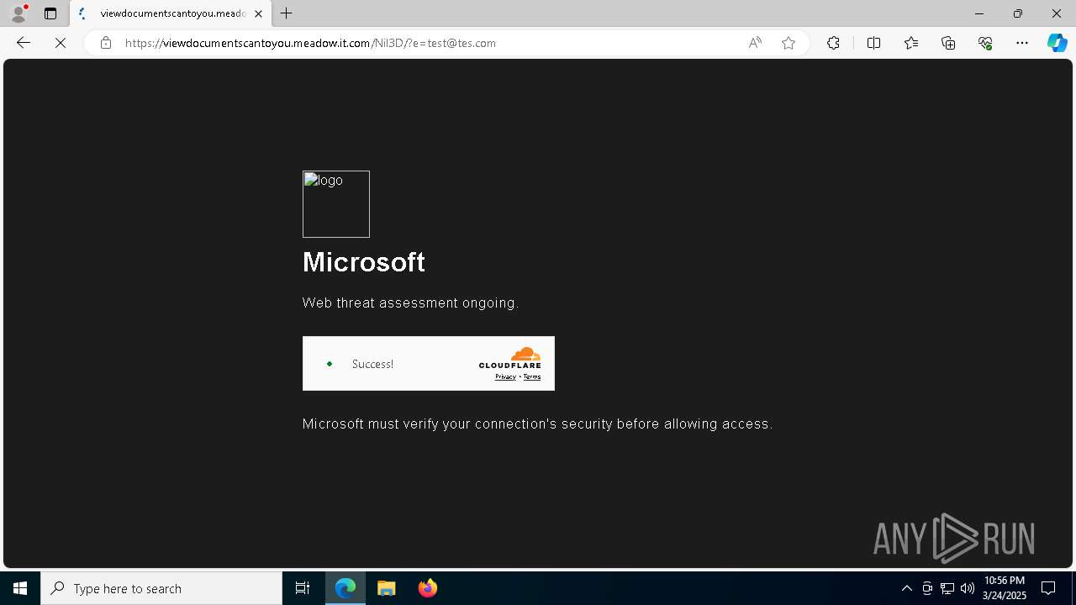Click 'Microsoft must verify your connection's security' text

537,423
